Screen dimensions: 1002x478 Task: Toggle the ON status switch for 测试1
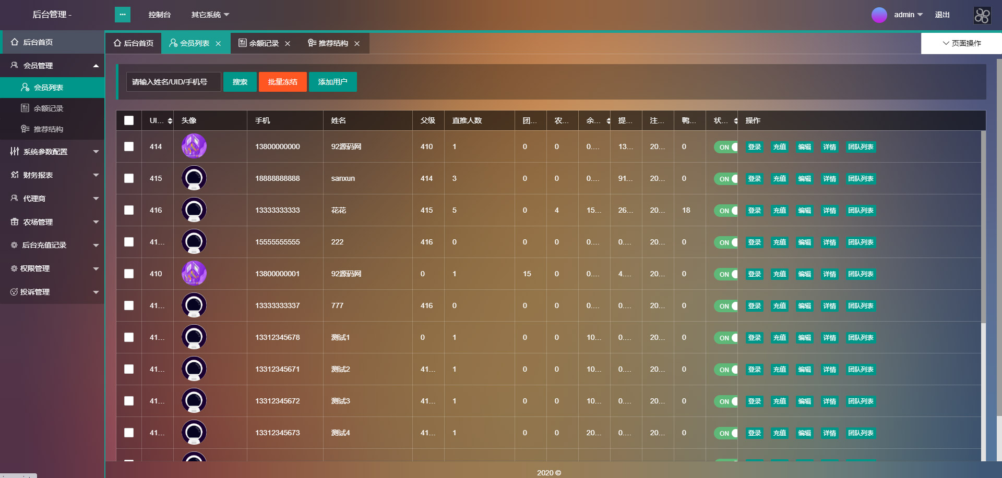pos(726,338)
